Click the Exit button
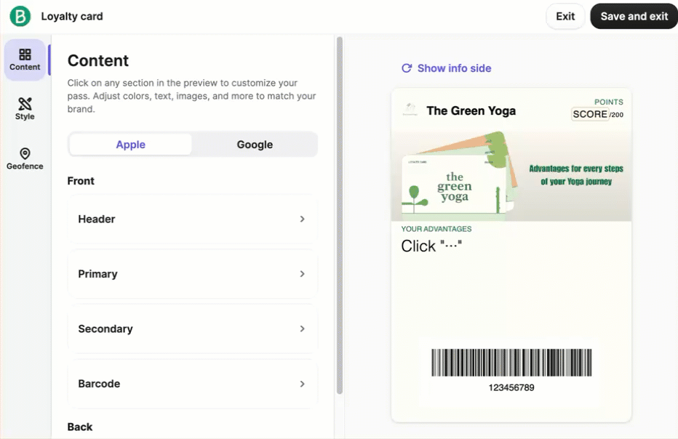The height and width of the screenshot is (439, 678). pyautogui.click(x=565, y=17)
